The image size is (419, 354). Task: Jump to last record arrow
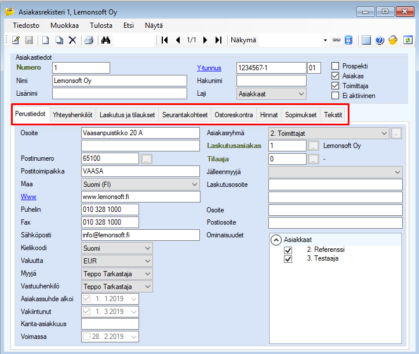pyautogui.click(x=218, y=40)
